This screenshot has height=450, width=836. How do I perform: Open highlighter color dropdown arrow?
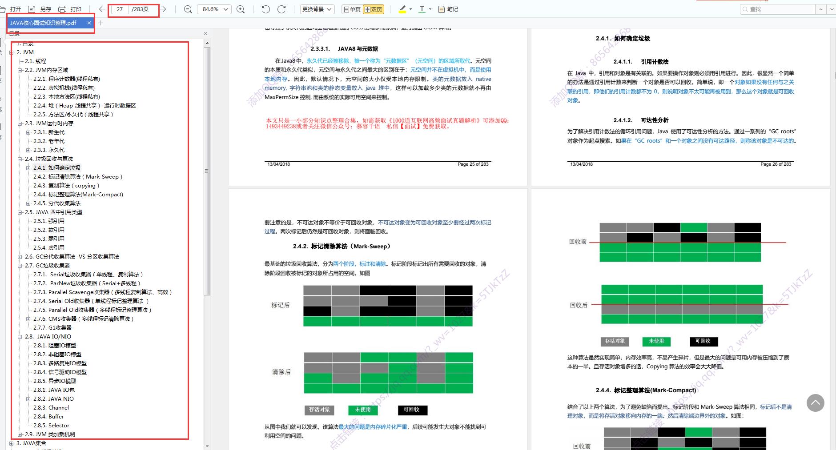coord(410,9)
